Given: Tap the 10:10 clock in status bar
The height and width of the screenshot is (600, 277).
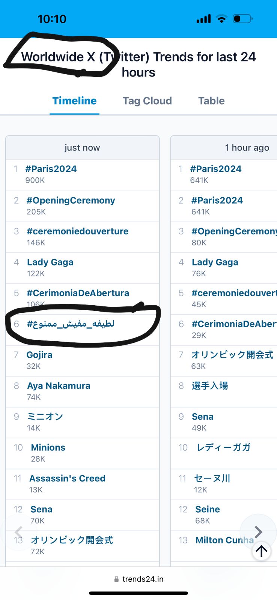Looking at the screenshot, I should 52,19.
